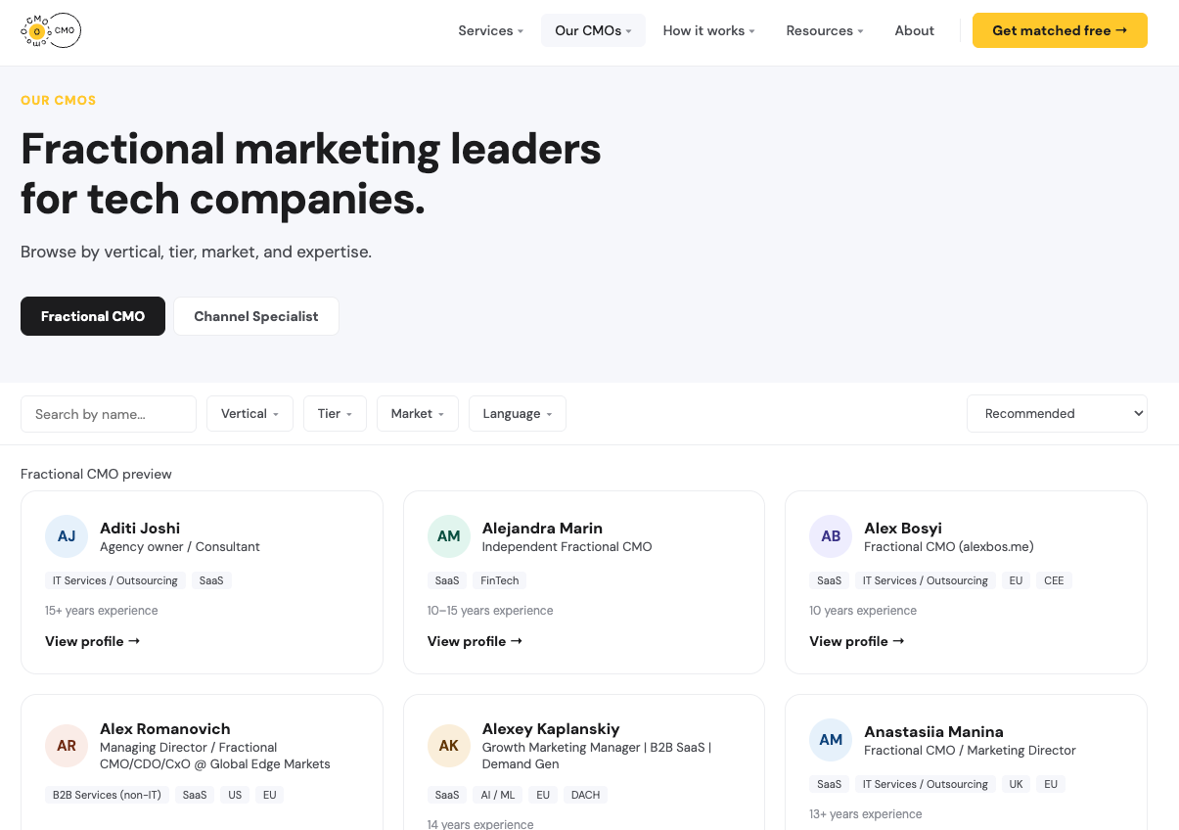View profile of Alejandra Marin
Image resolution: width=1179 pixels, height=830 pixels.
coord(476,641)
